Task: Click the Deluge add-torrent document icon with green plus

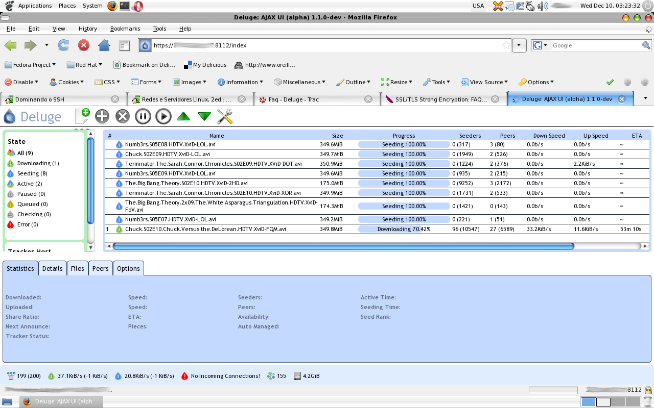Action: [82, 116]
